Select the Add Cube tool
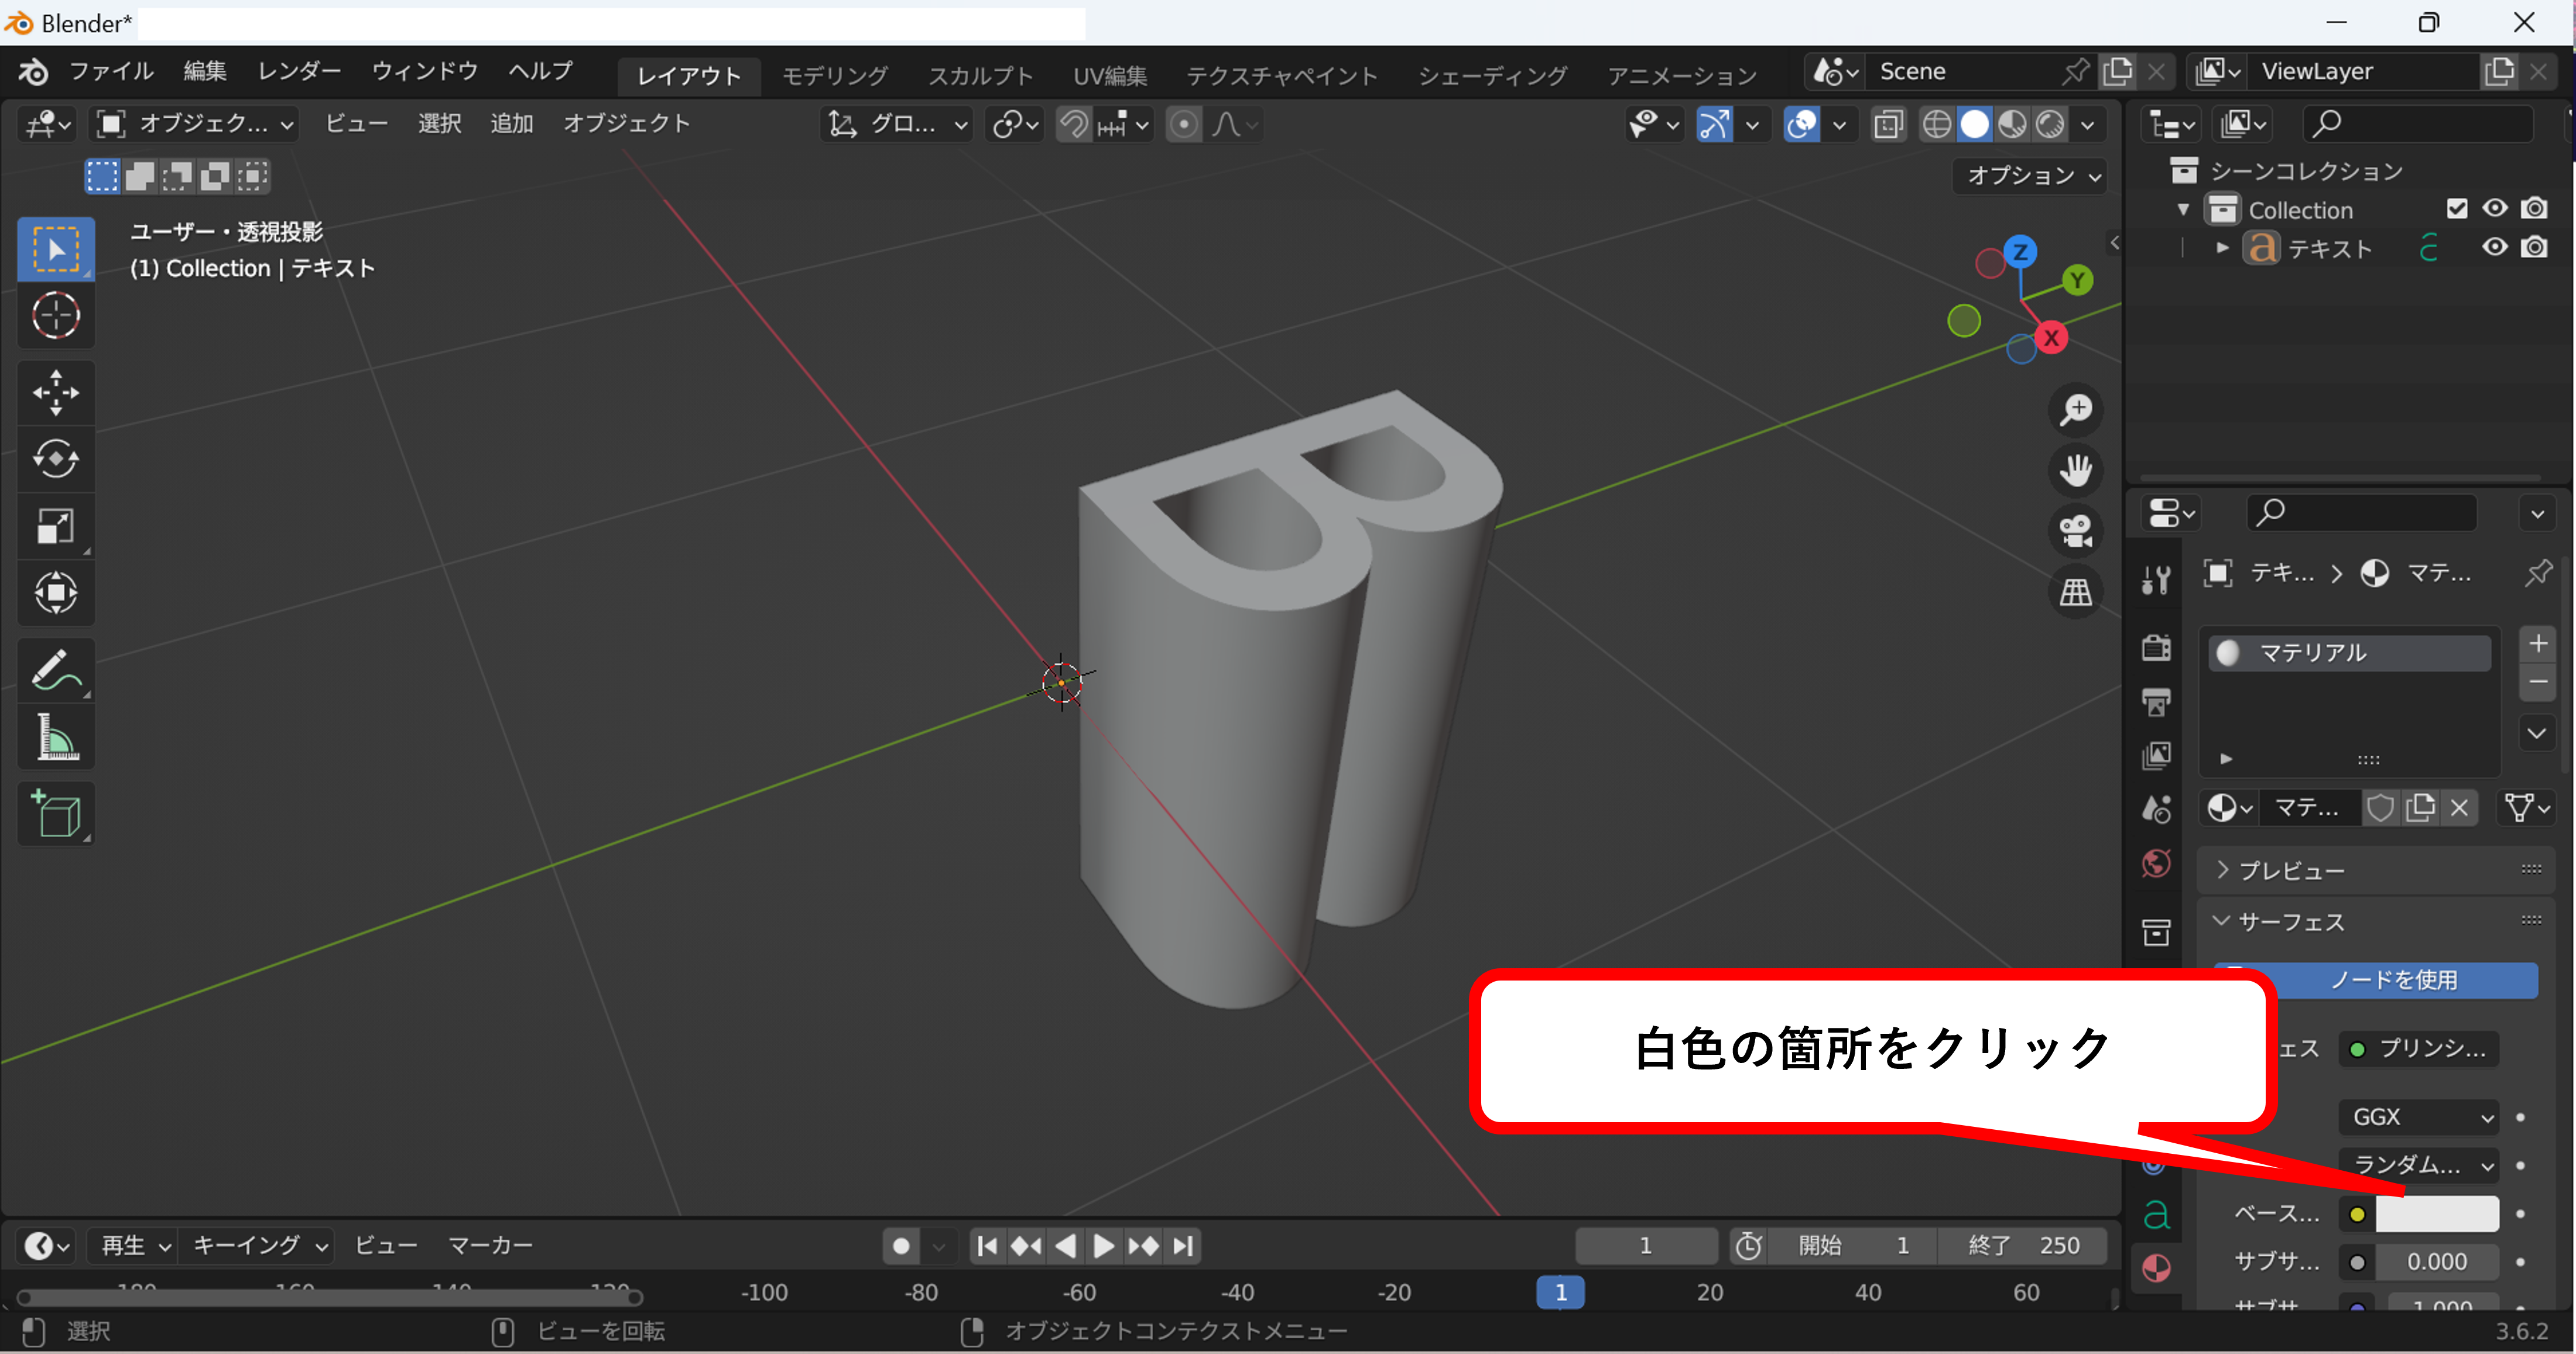The height and width of the screenshot is (1354, 2576). (x=56, y=814)
